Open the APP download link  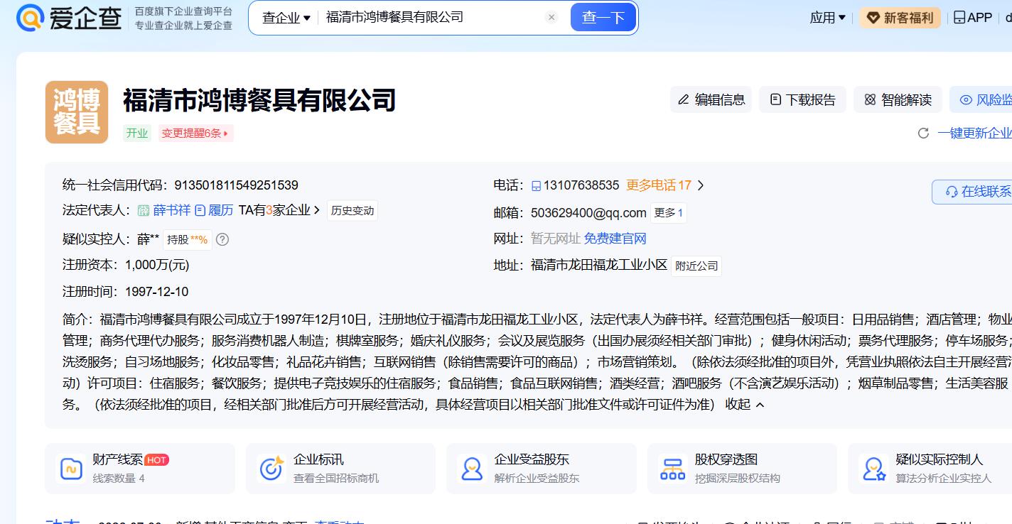point(973,18)
